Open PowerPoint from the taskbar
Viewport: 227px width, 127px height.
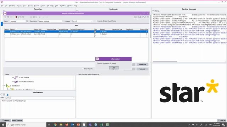click(x=78, y=125)
